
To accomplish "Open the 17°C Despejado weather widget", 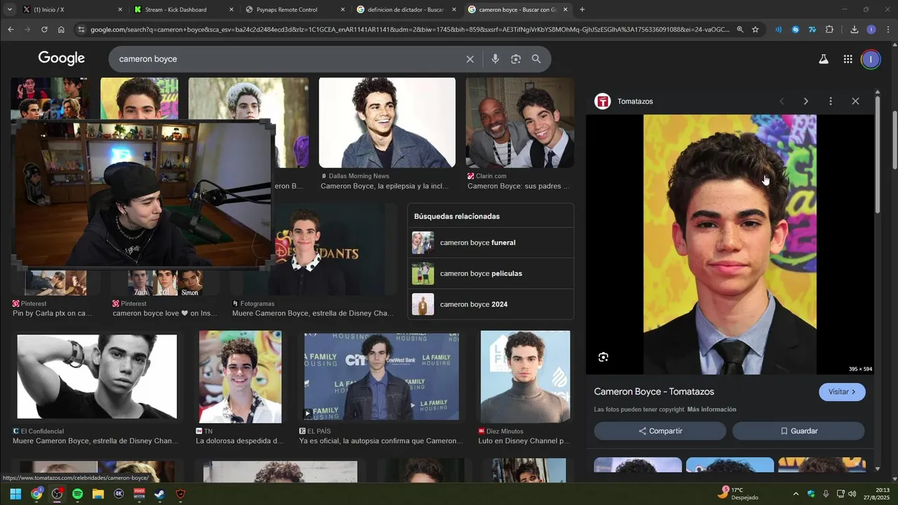I will pyautogui.click(x=738, y=493).
